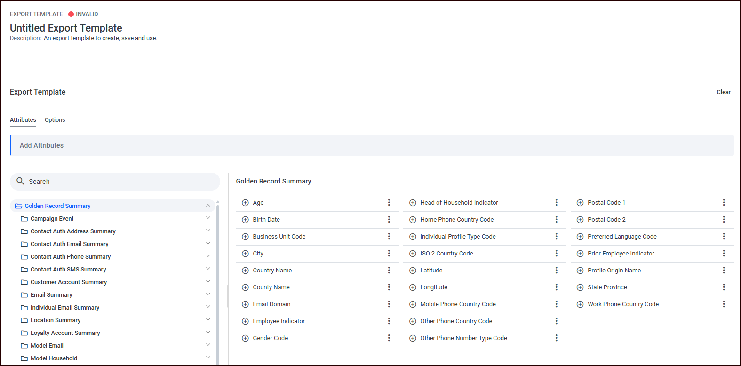This screenshot has width=741, height=366.
Task: Click the attribute Search field
Action: tap(115, 182)
